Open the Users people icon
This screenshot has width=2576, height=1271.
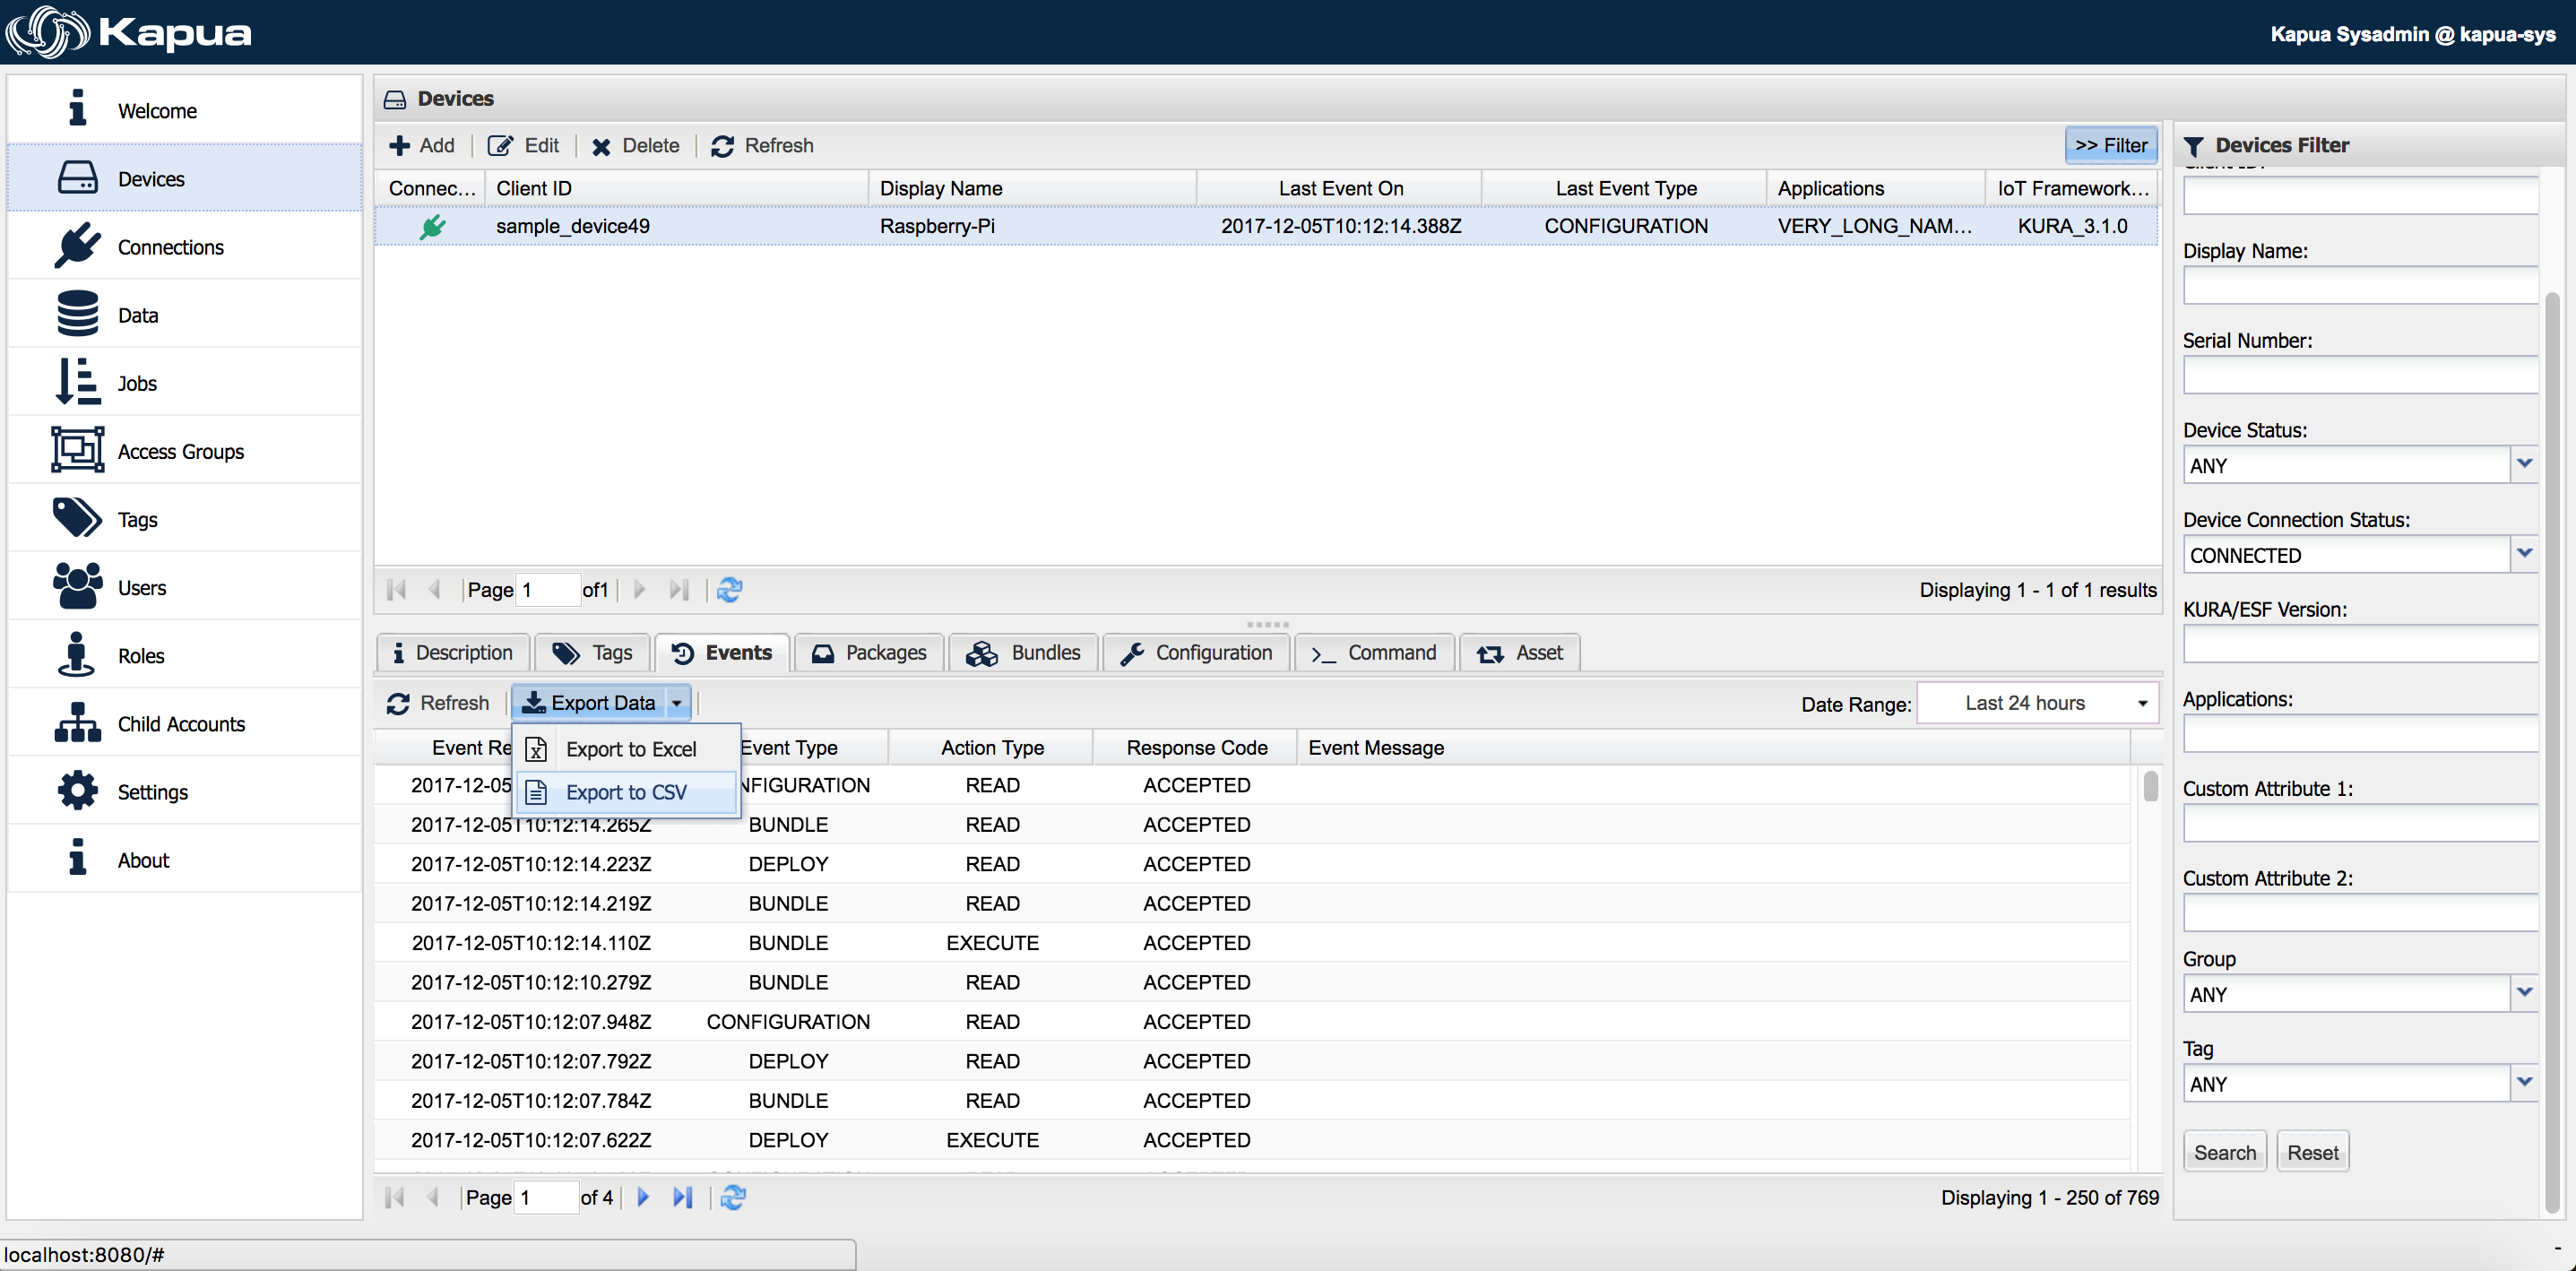(x=78, y=586)
